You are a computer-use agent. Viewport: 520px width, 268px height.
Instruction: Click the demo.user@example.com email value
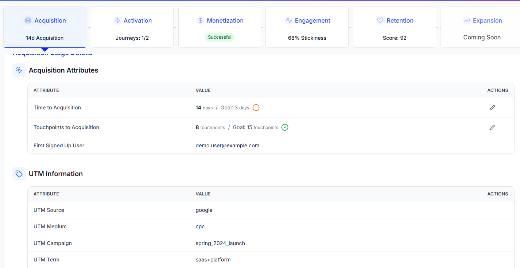pos(228,145)
